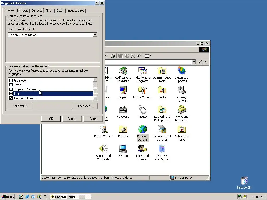Expand the Control Panel address bar dropdown
Image resolution: width=267 pixels, height=200 pixels.
tap(193, 62)
